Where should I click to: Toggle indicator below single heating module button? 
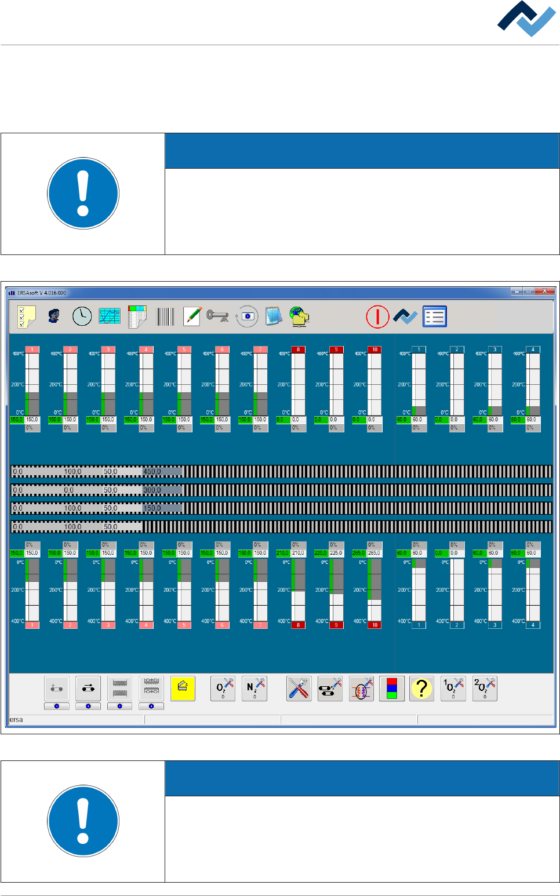(119, 706)
